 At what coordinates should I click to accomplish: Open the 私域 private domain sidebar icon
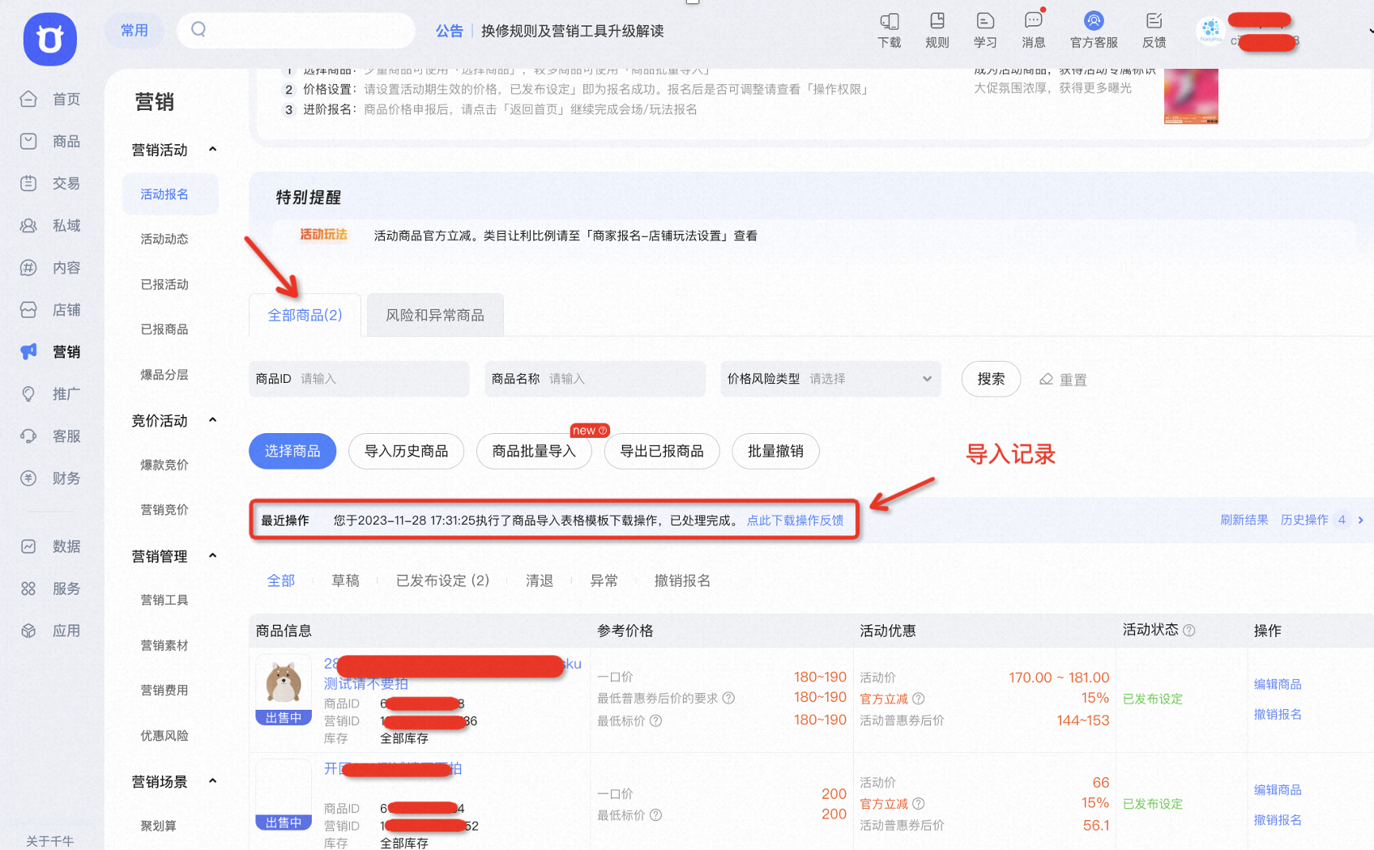point(28,225)
